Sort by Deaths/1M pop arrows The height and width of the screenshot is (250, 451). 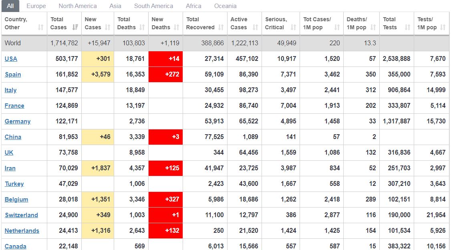click(373, 27)
